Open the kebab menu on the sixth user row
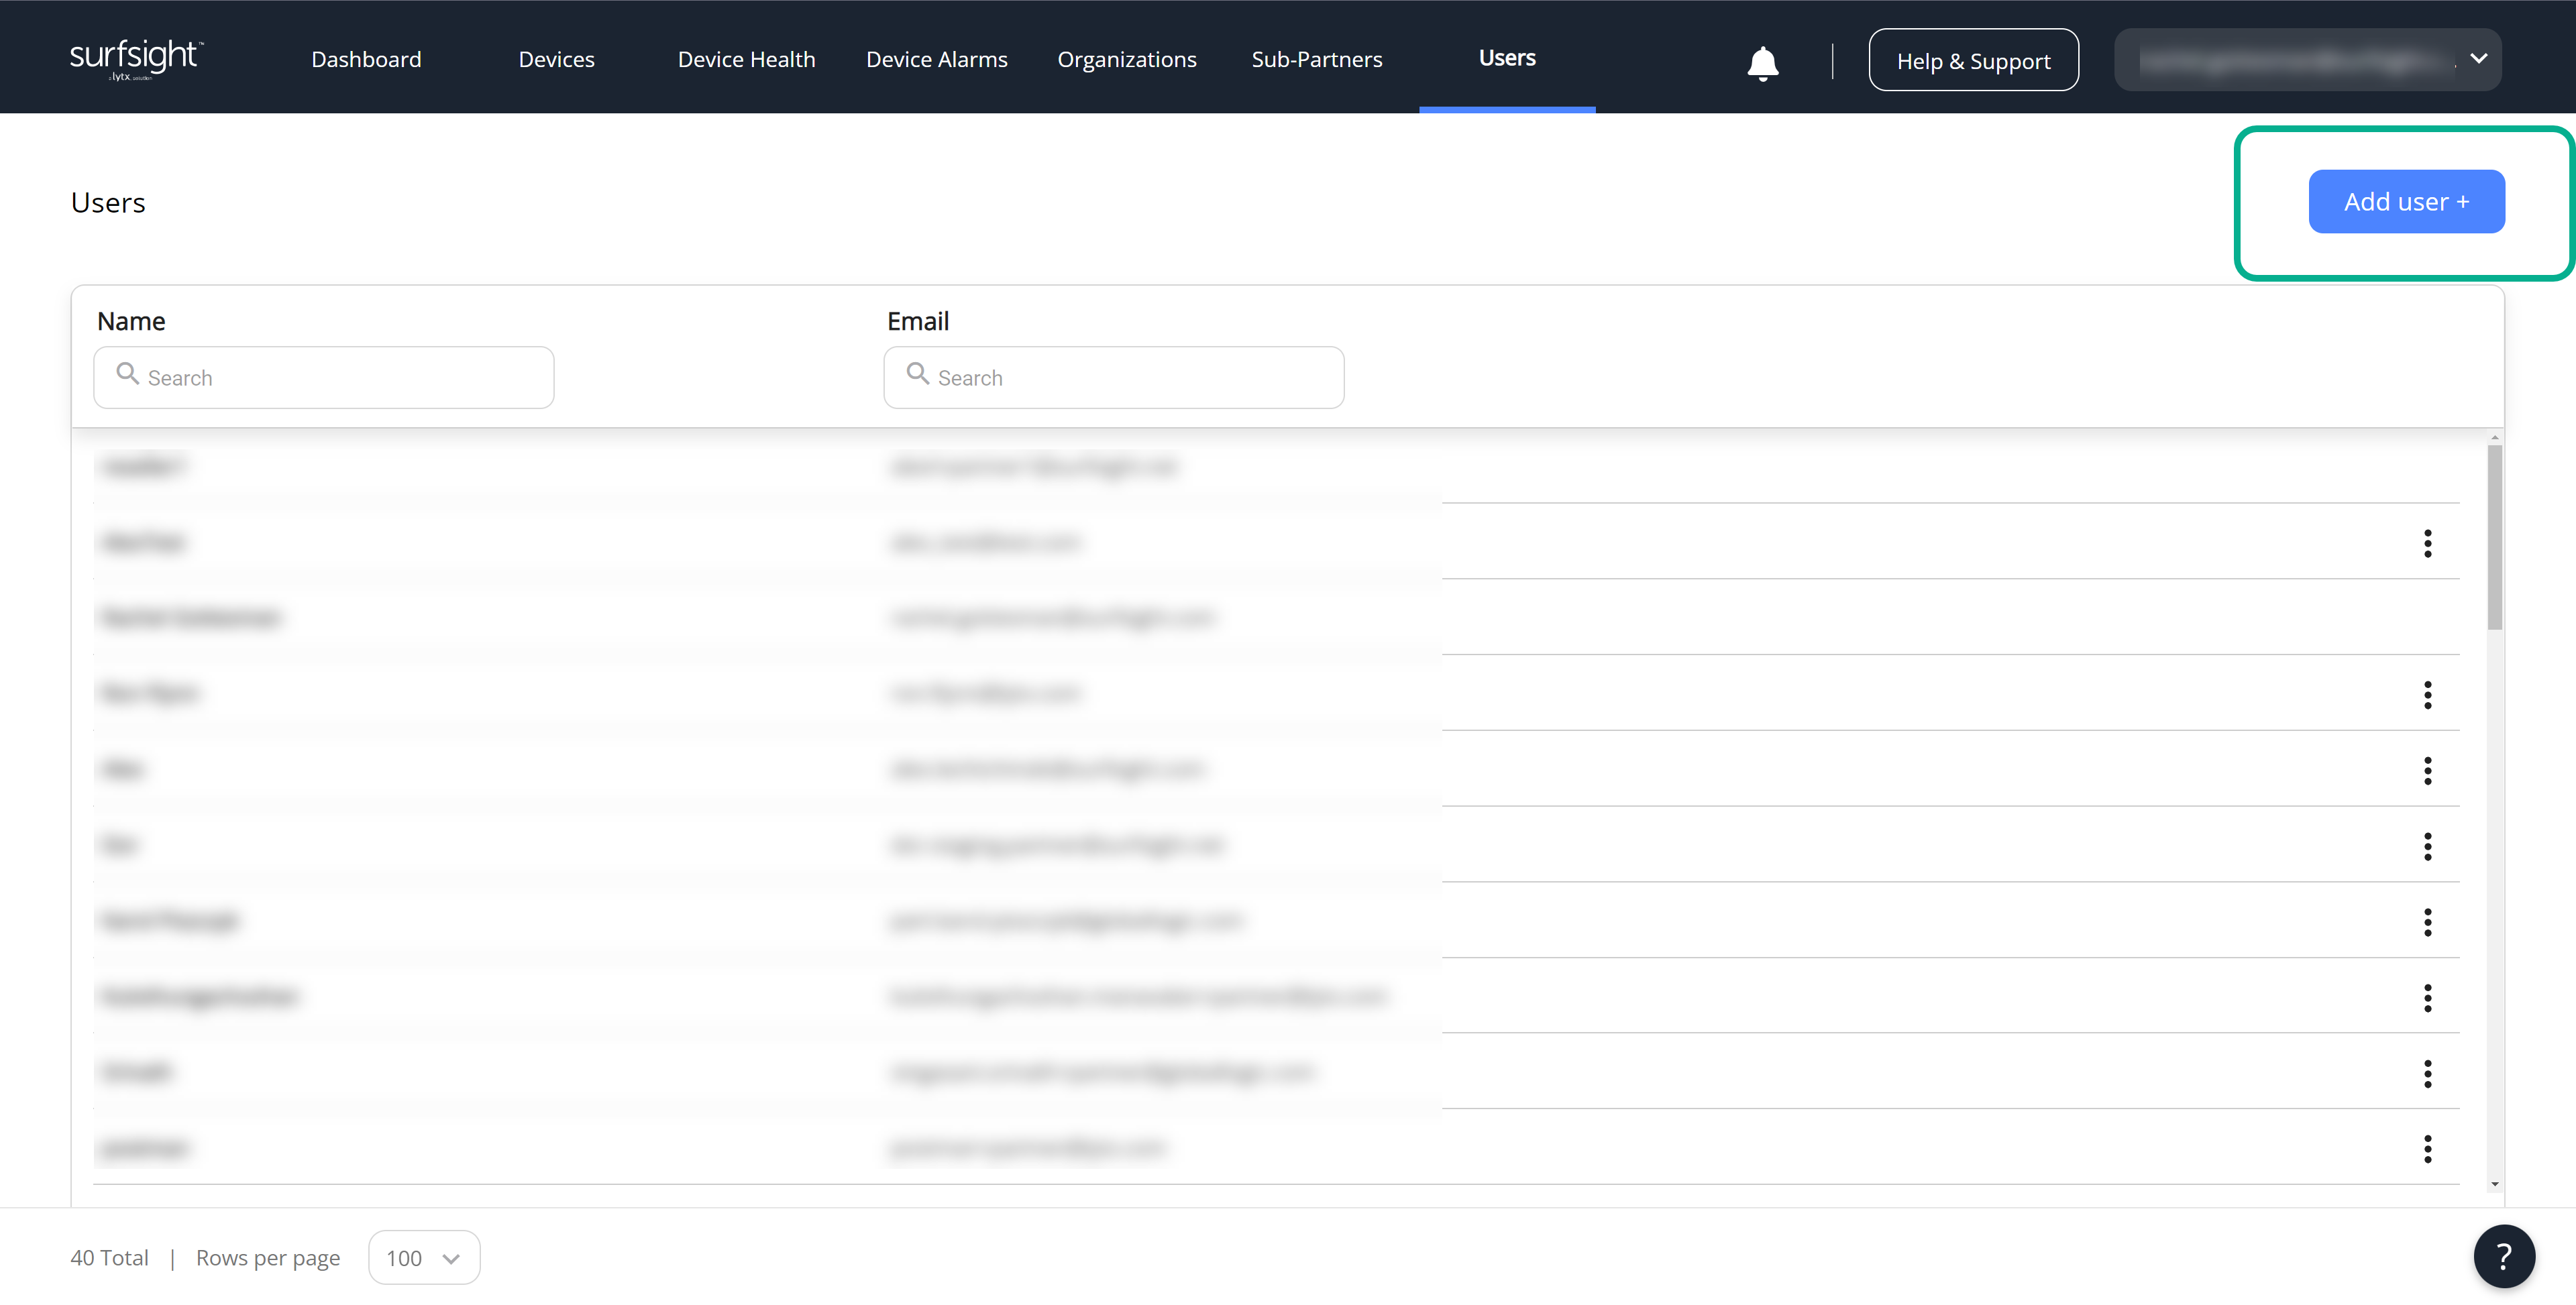This screenshot has width=2576, height=1305. pos(2427,846)
